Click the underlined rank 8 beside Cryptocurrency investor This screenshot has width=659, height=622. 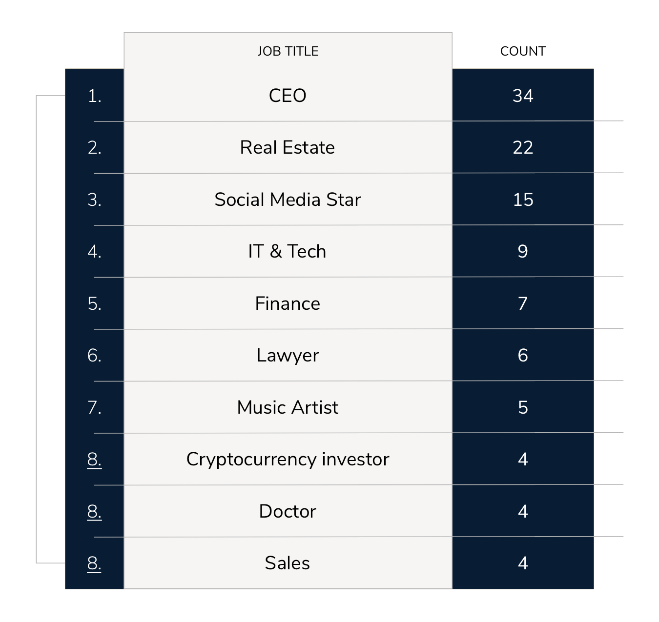point(94,460)
